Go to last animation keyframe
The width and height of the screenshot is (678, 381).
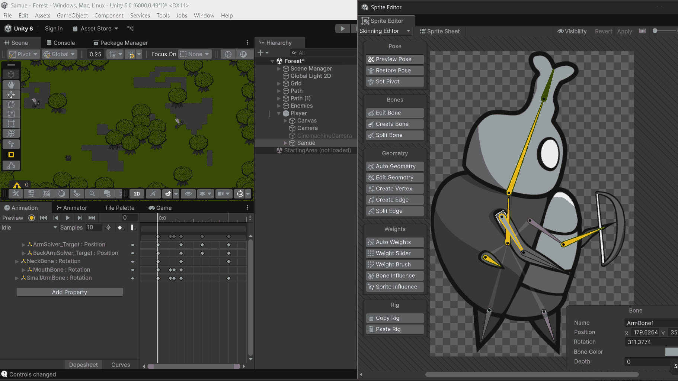pos(92,218)
